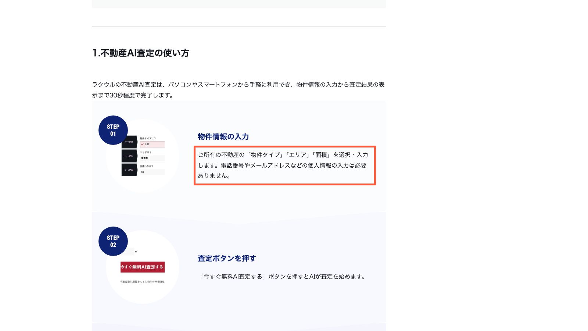Click the STEP 02 circular badge
Screen dimensions: 588x331
[113, 241]
